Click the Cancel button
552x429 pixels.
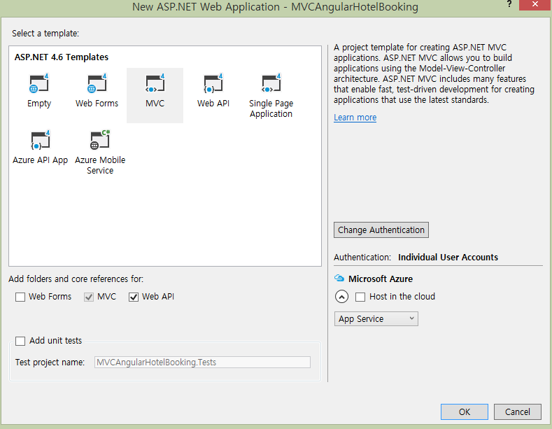point(517,412)
